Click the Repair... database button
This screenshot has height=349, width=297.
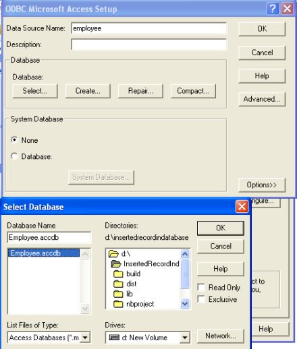140,91
